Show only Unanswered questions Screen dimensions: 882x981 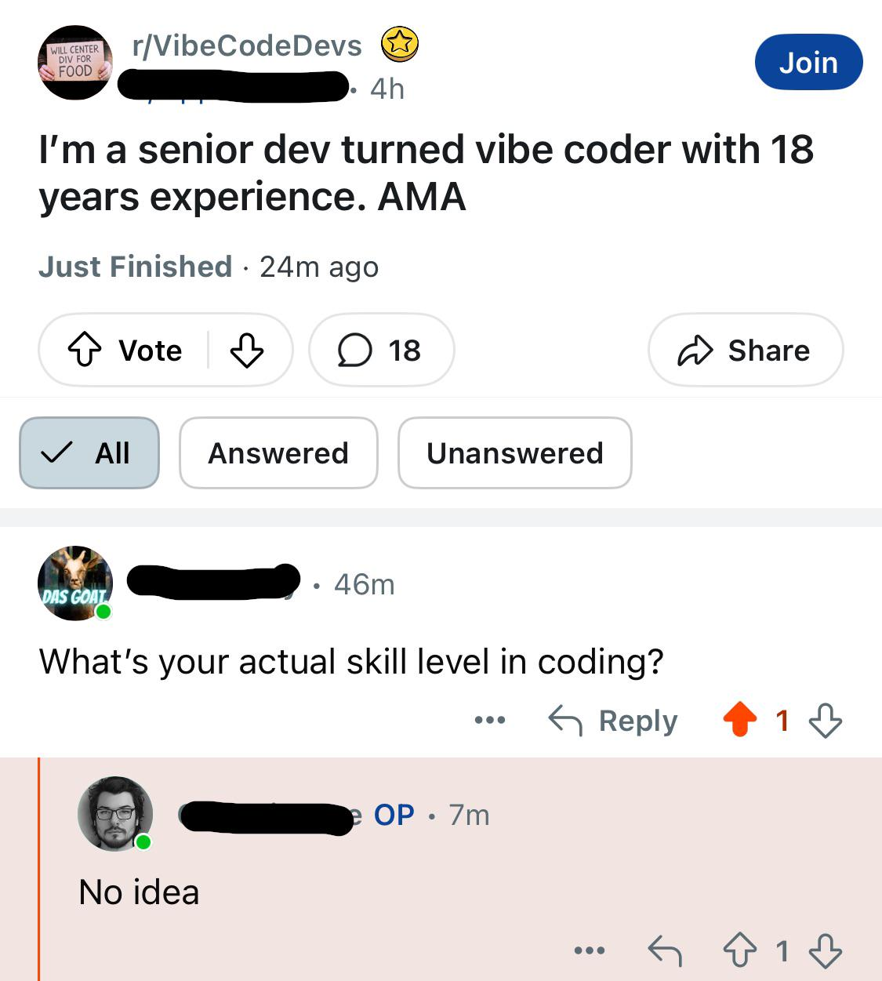pyautogui.click(x=514, y=453)
